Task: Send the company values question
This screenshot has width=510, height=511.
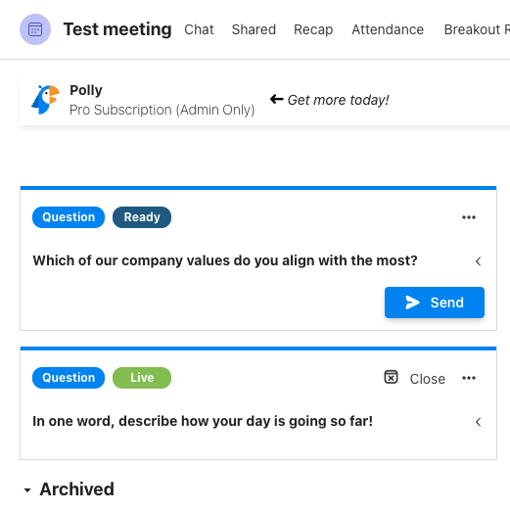Action: click(x=435, y=302)
